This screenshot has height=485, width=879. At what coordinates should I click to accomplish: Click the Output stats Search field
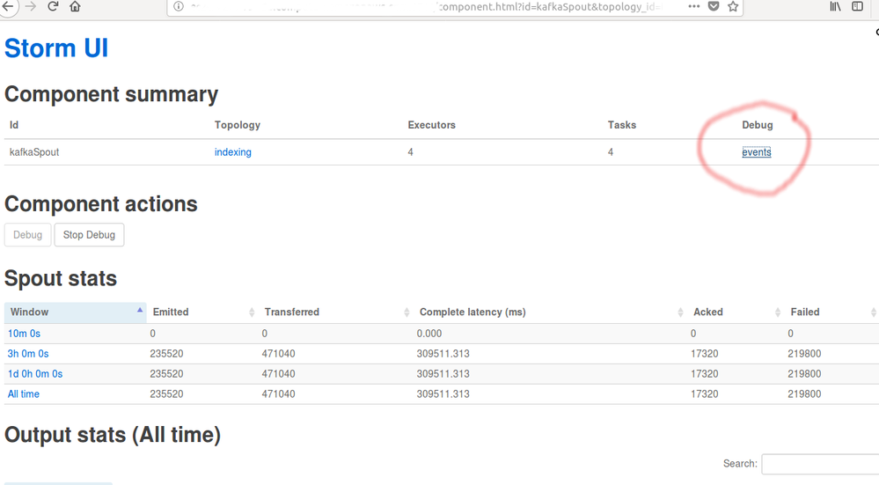[820, 464]
